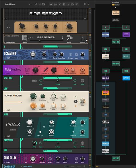The image size is (136, 168).
Task: Select the ICEVERB block in Signal Flow
Action: 126,78
